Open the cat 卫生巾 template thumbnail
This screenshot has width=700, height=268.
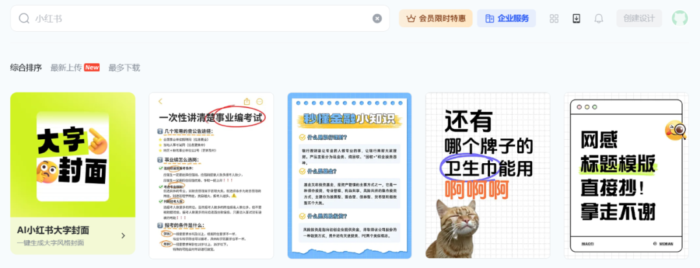coord(487,175)
